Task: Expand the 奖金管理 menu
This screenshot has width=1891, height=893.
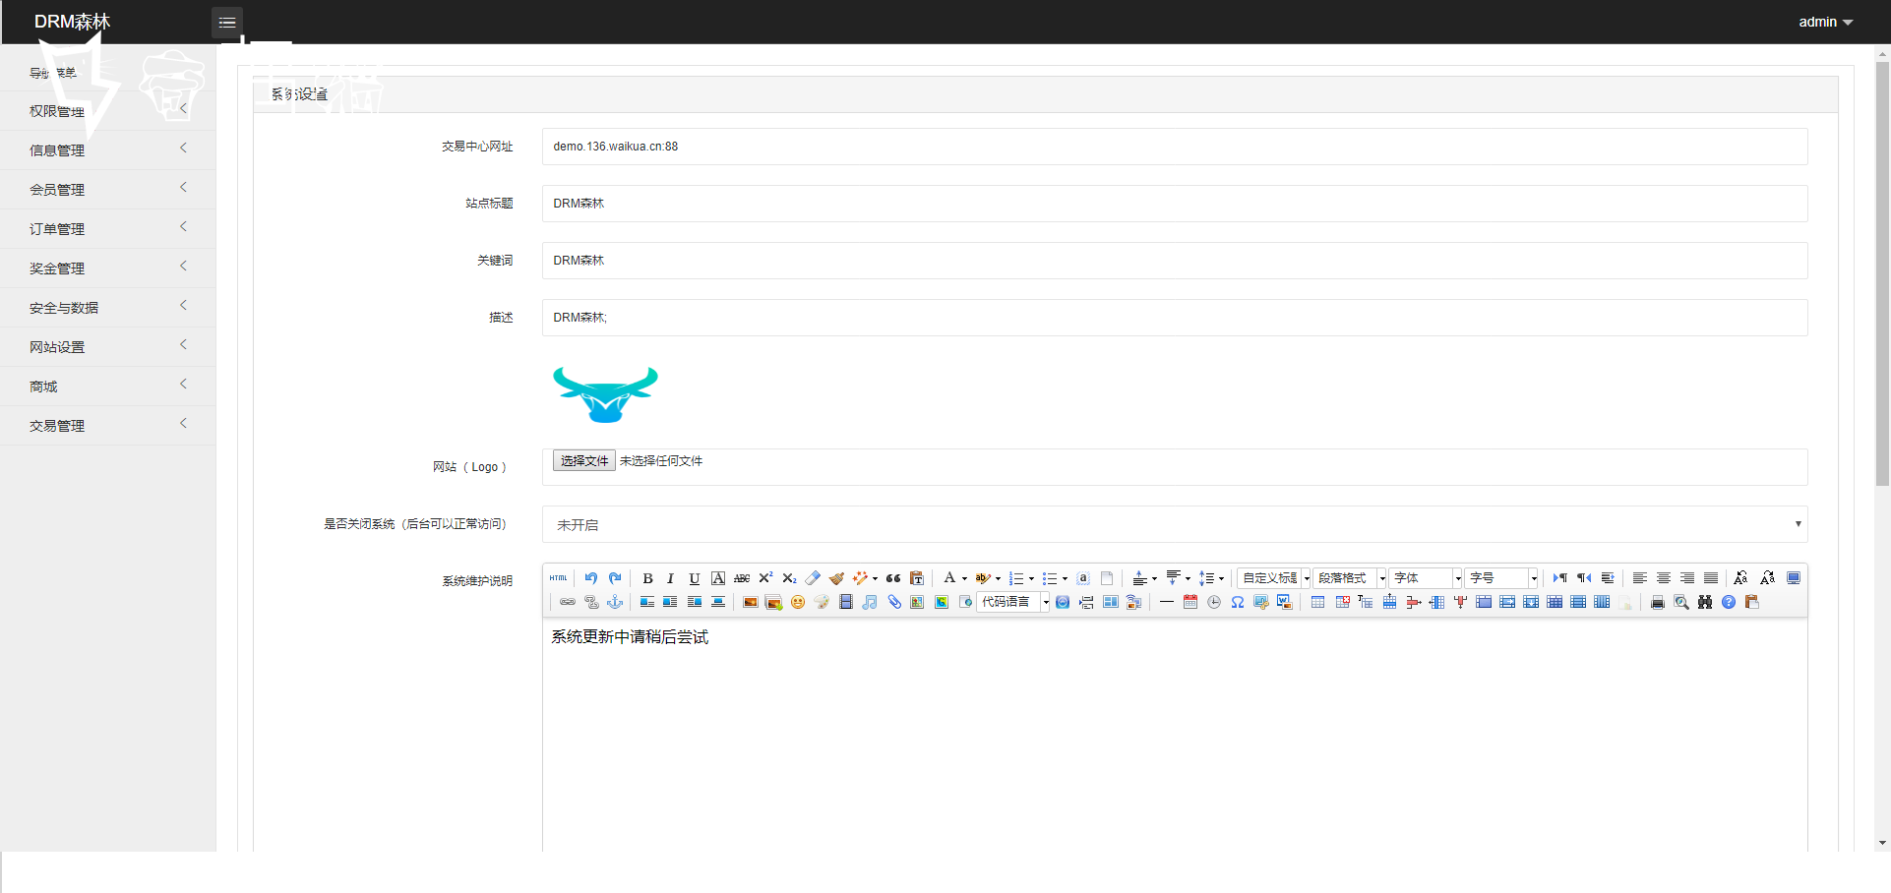Action: 107,268
